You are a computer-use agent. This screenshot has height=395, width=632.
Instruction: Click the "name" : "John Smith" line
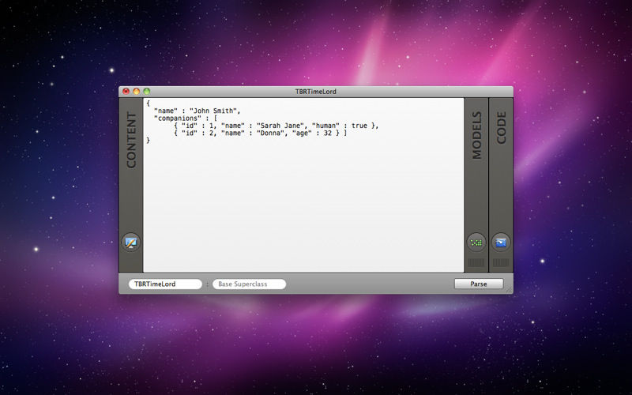click(197, 111)
